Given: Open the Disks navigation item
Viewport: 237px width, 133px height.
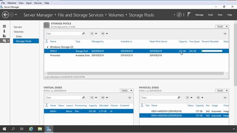Looking at the screenshot, I should point(19,36).
